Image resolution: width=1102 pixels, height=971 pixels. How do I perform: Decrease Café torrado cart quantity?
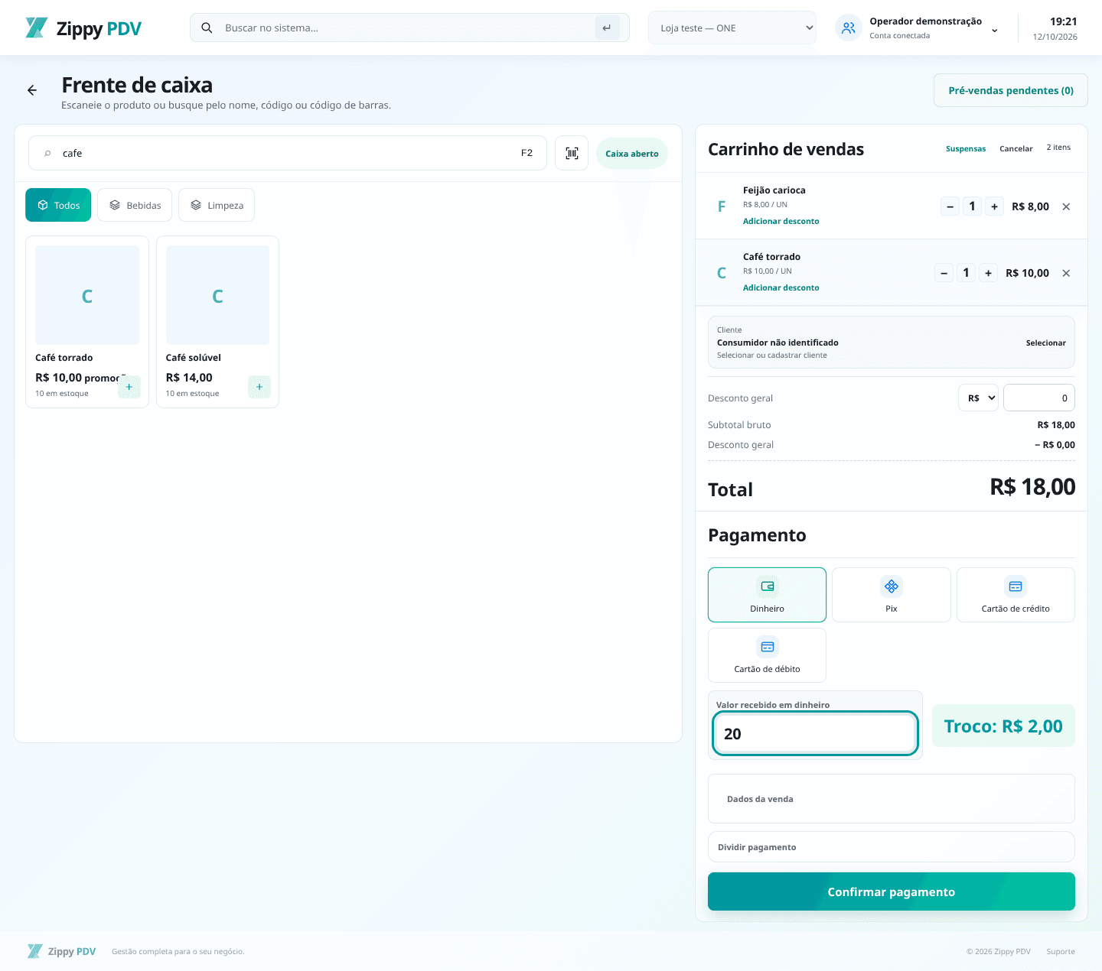[x=944, y=273]
